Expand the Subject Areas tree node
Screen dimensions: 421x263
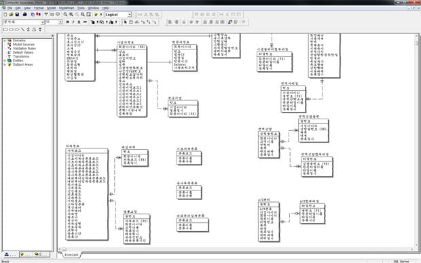(x=5, y=64)
